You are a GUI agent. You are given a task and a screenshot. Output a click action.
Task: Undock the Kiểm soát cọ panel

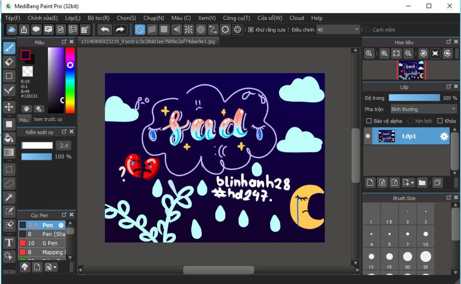[x=64, y=131]
